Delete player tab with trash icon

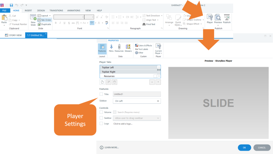114,82
